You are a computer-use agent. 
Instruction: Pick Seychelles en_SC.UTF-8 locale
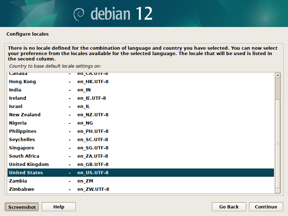pyautogui.click(x=141, y=139)
